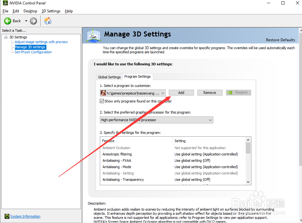Click the Restore Defaults link
302x223 pixels.
pyautogui.click(x=280, y=40)
